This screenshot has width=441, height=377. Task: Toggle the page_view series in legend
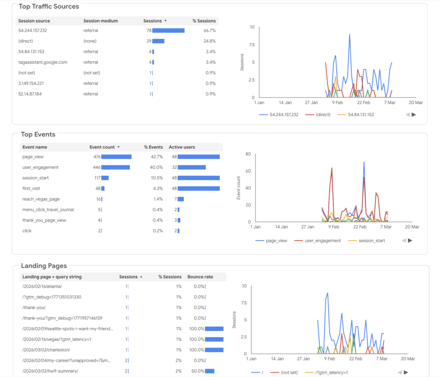(271, 241)
